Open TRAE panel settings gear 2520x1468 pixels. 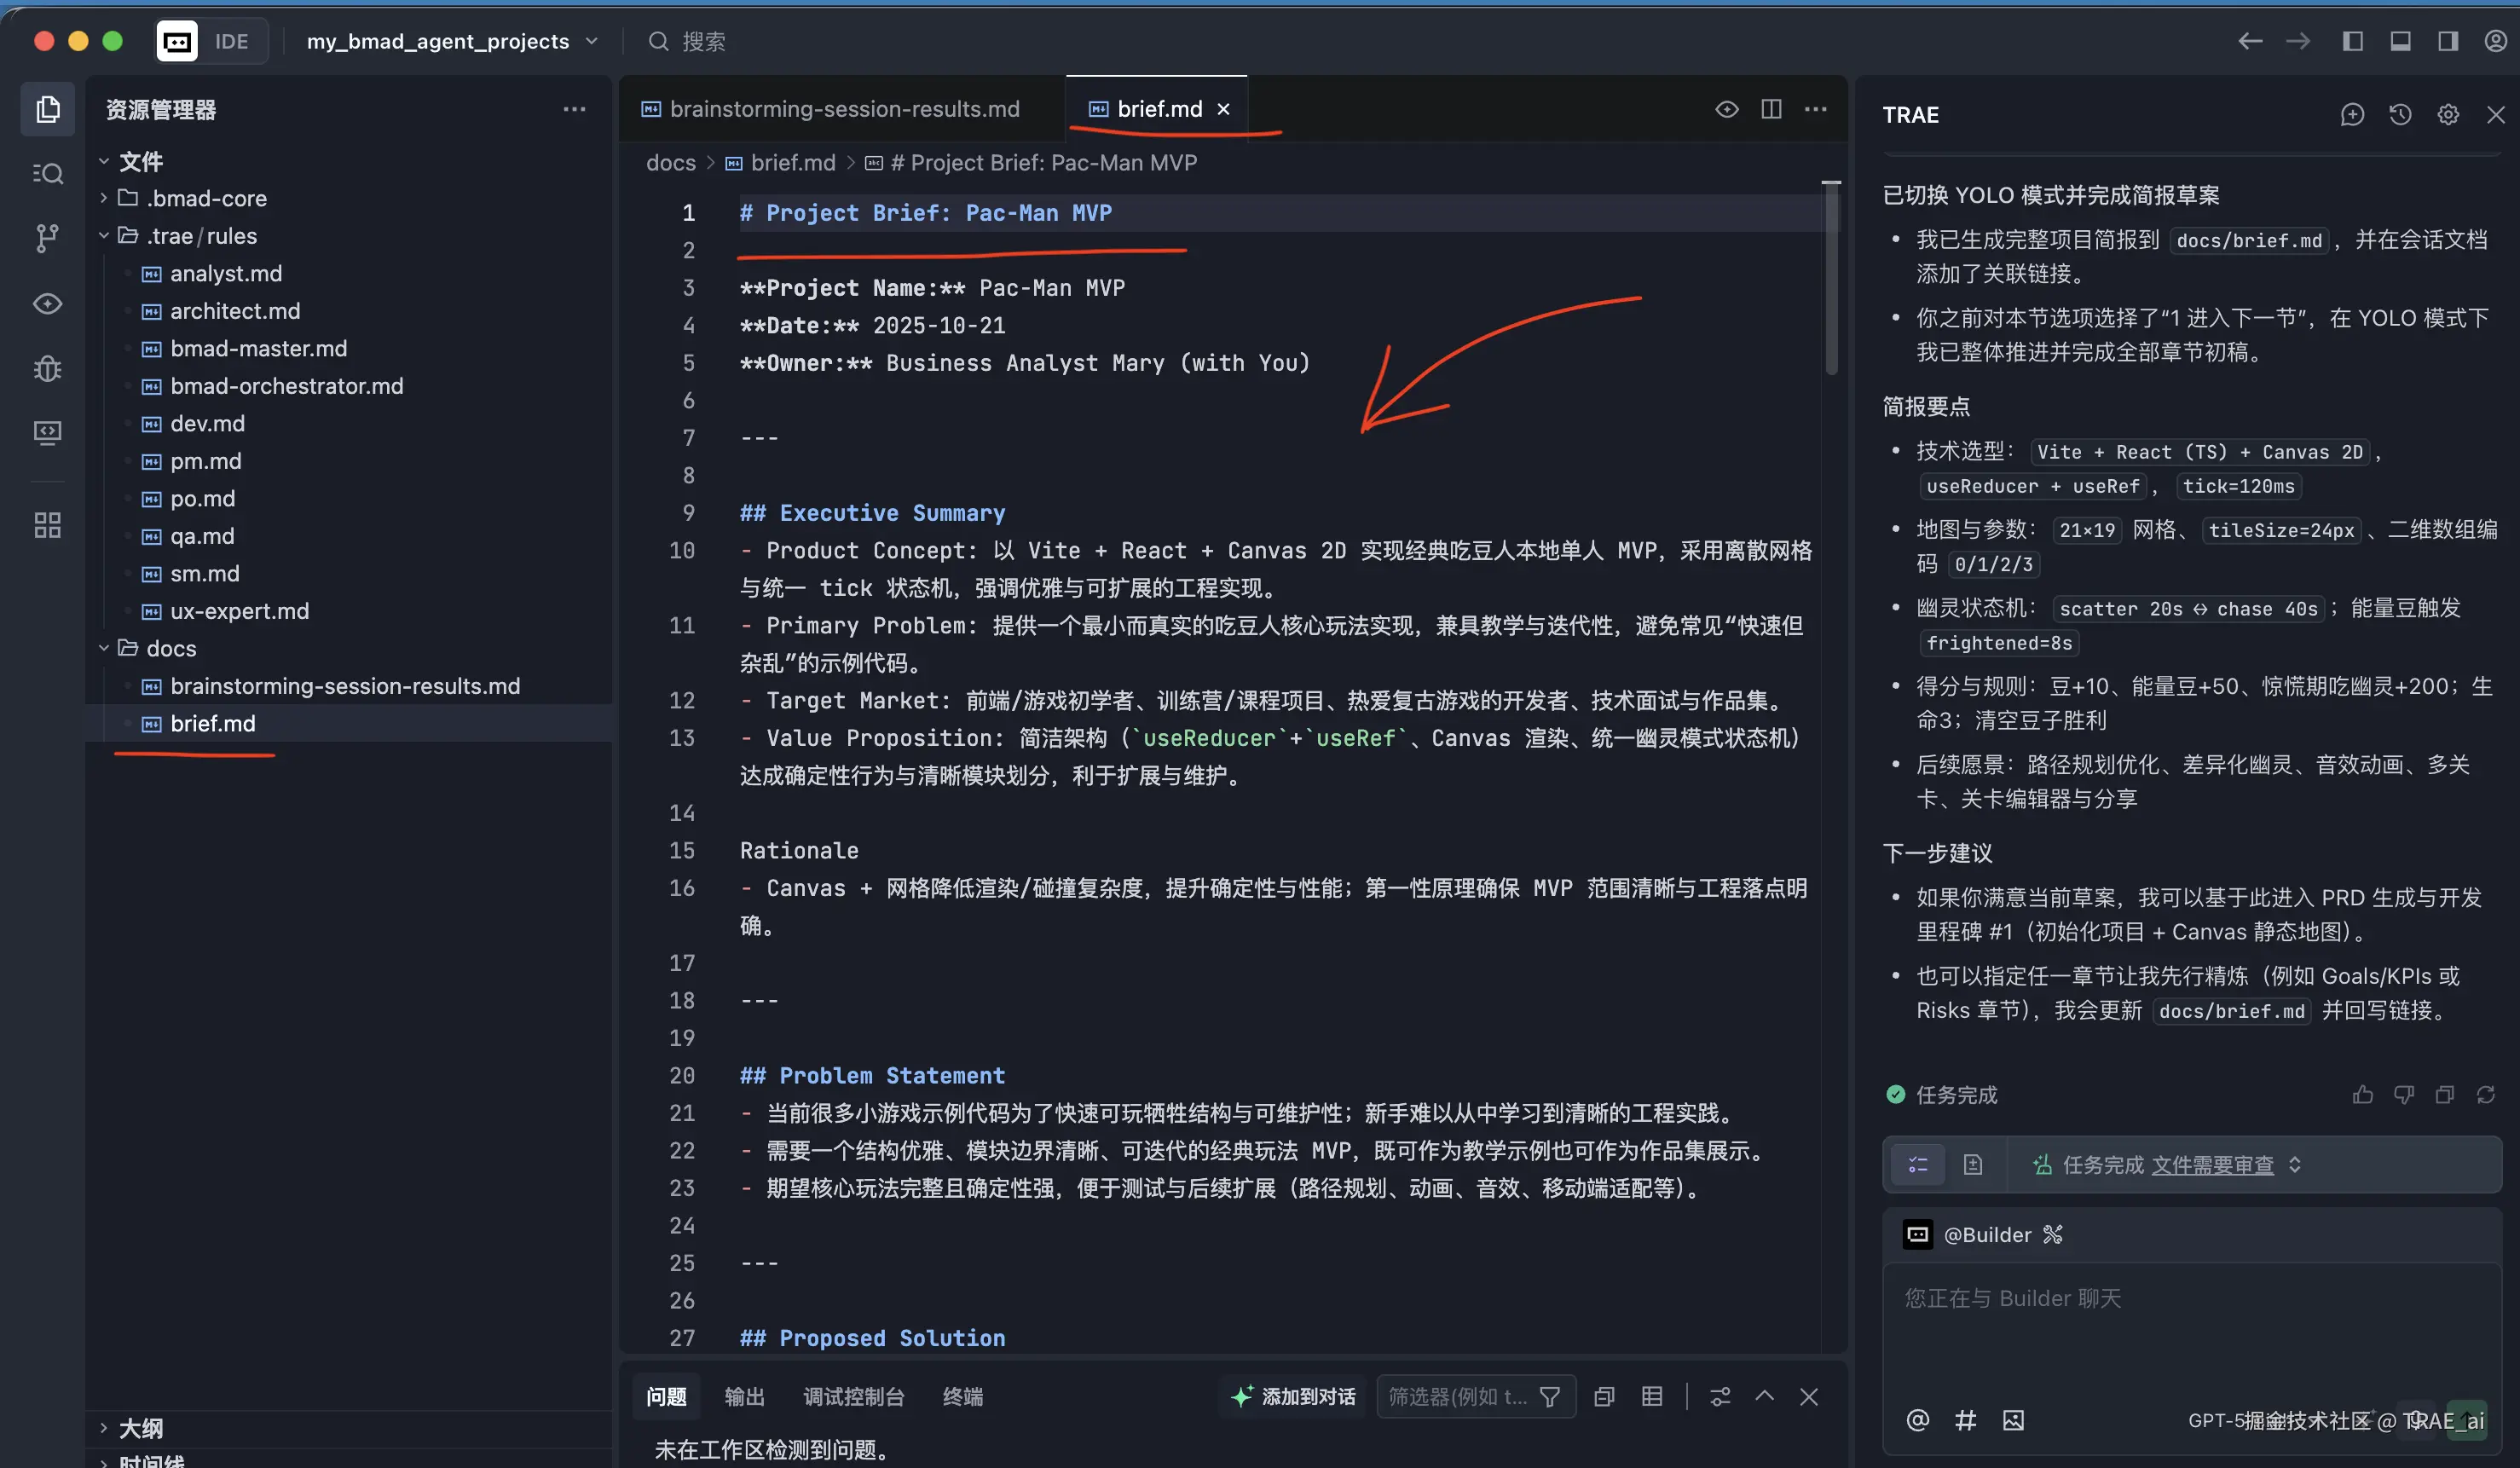pyautogui.click(x=2448, y=115)
